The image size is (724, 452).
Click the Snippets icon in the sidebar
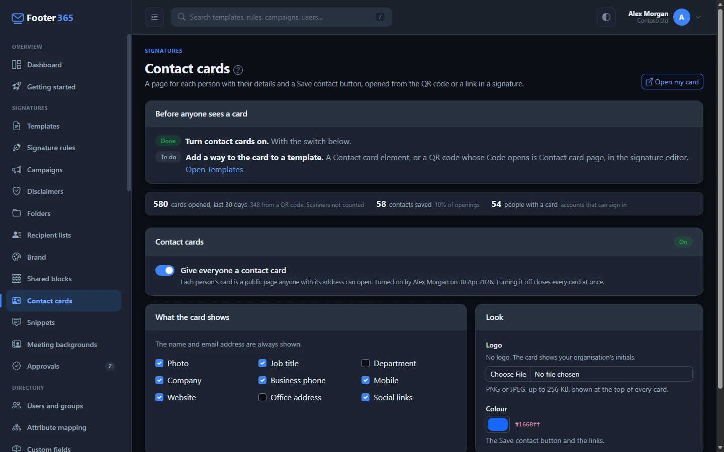pos(17,322)
